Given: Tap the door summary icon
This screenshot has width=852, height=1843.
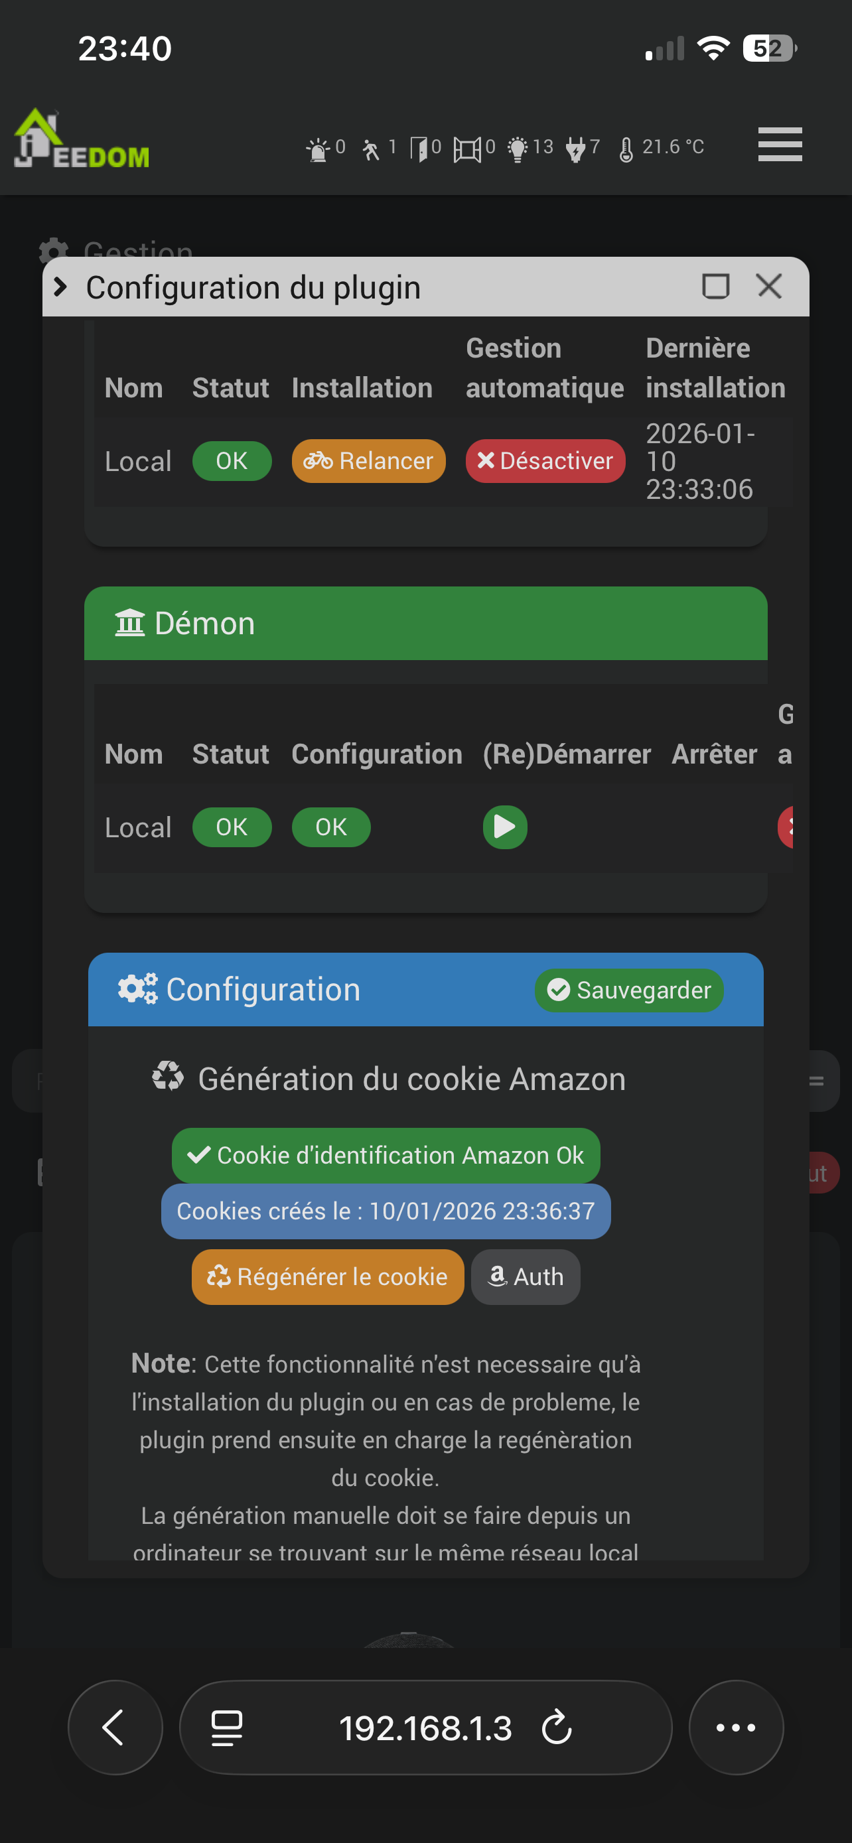Looking at the screenshot, I should coord(419,149).
